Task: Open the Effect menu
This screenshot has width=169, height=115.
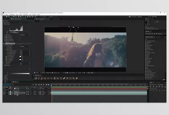Action: 21,15
